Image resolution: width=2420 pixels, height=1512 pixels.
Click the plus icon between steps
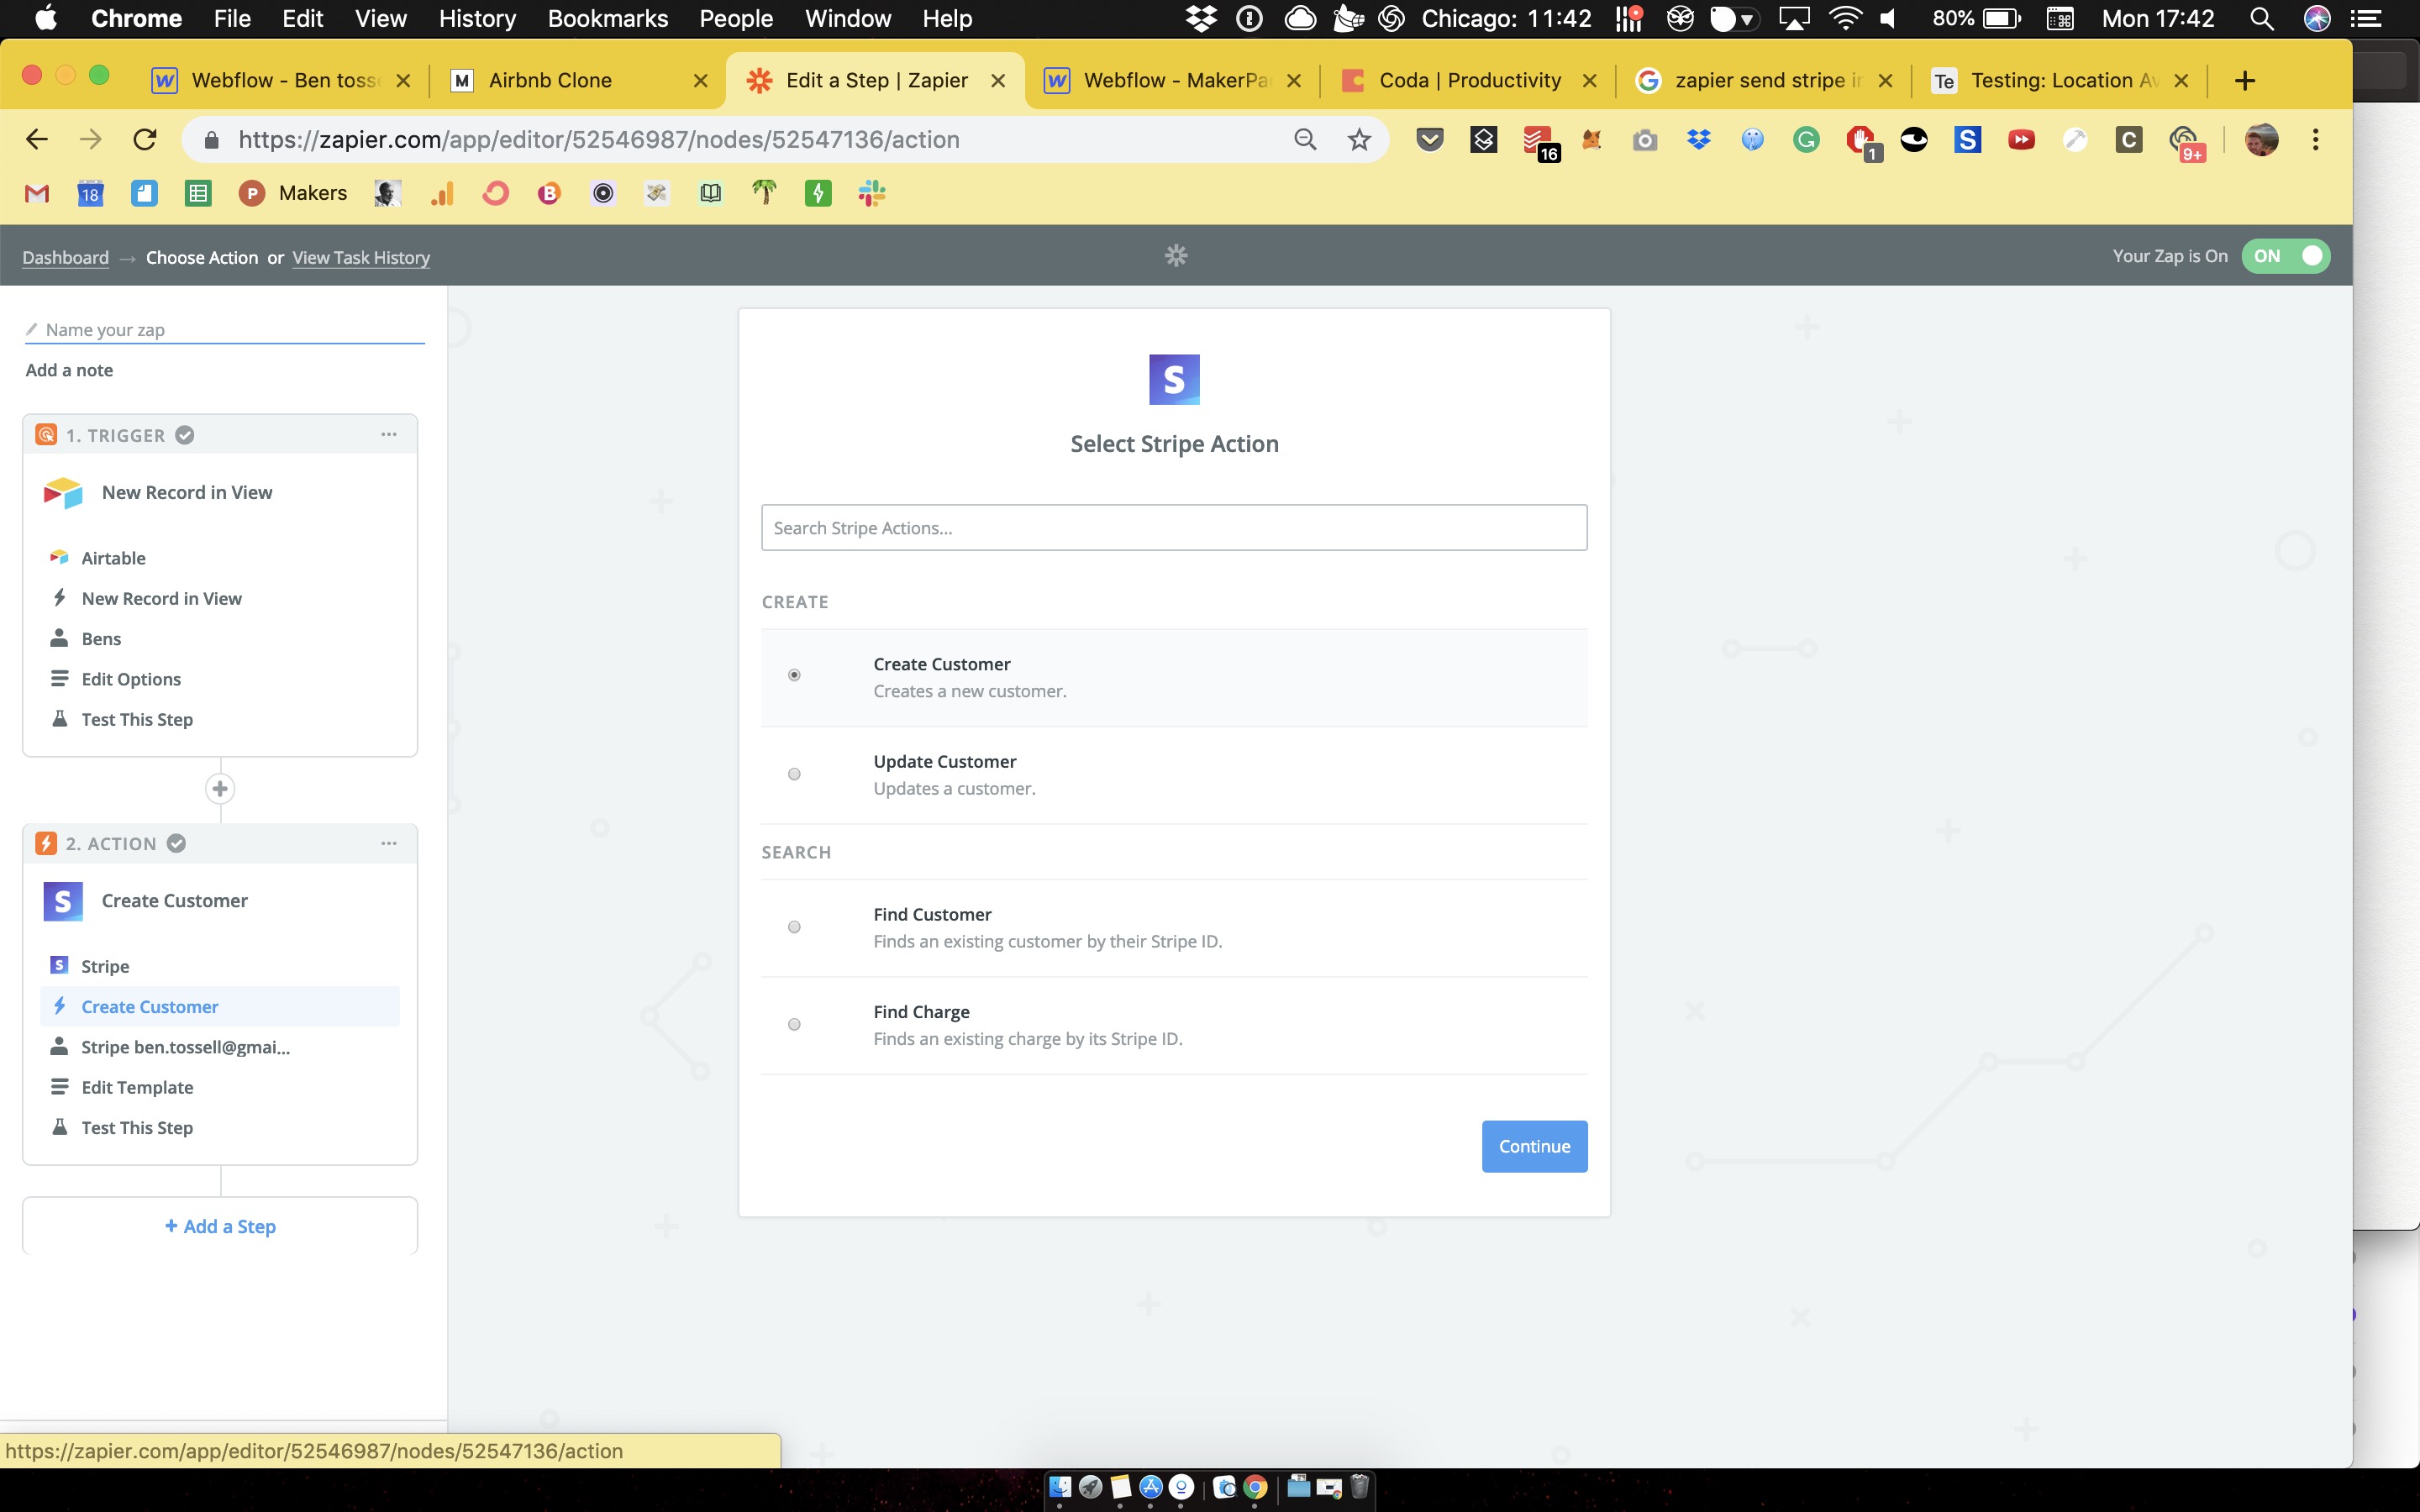click(220, 789)
